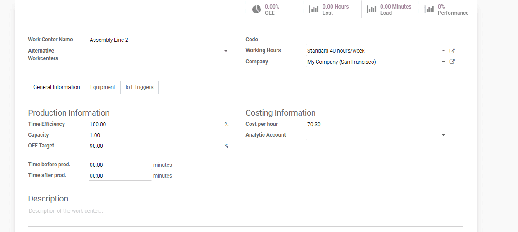View 0.00 Minutes Load statistic
The image size is (518, 232).
click(x=390, y=9)
